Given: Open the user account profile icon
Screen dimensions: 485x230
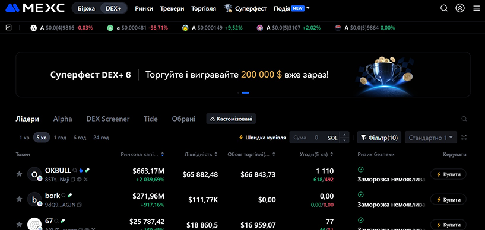Looking at the screenshot, I should pos(460,8).
